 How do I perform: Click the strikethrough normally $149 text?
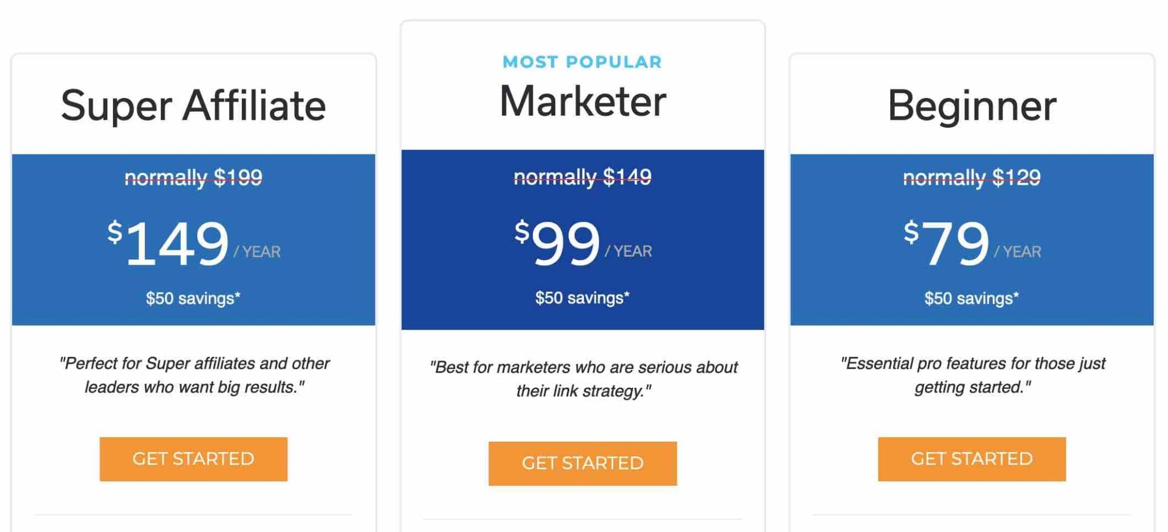coord(582,177)
